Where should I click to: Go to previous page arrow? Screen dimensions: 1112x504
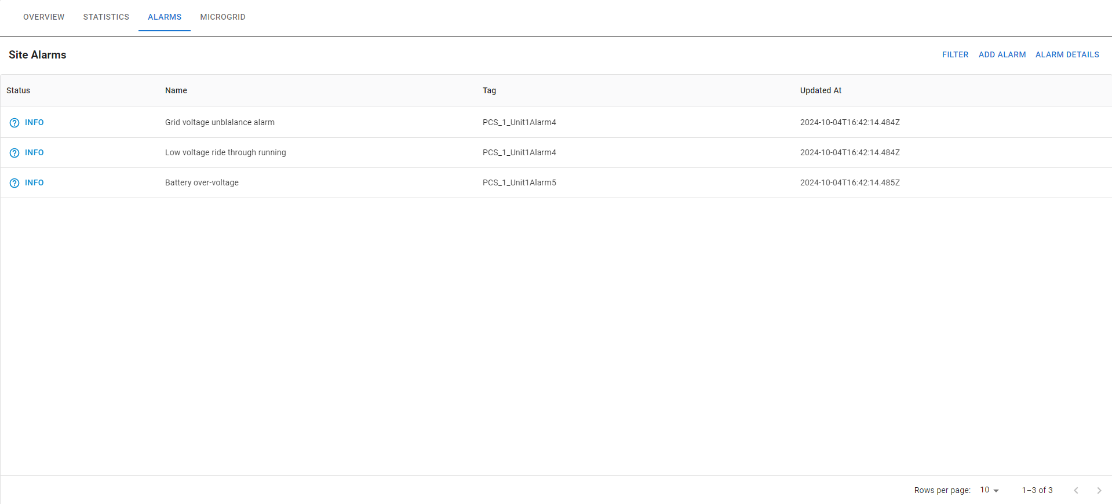coord(1075,490)
